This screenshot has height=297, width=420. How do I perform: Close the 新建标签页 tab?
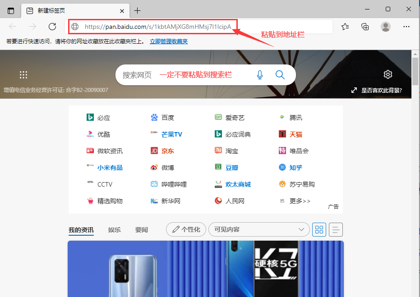tap(122, 11)
